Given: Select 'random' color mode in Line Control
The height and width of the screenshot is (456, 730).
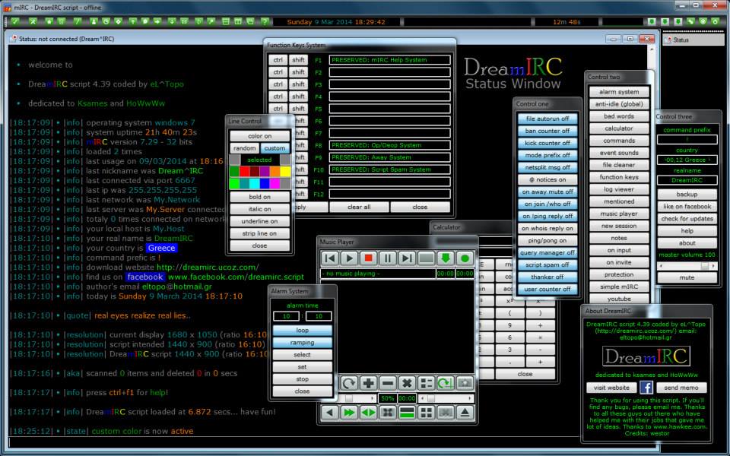Looking at the screenshot, I should click(244, 148).
